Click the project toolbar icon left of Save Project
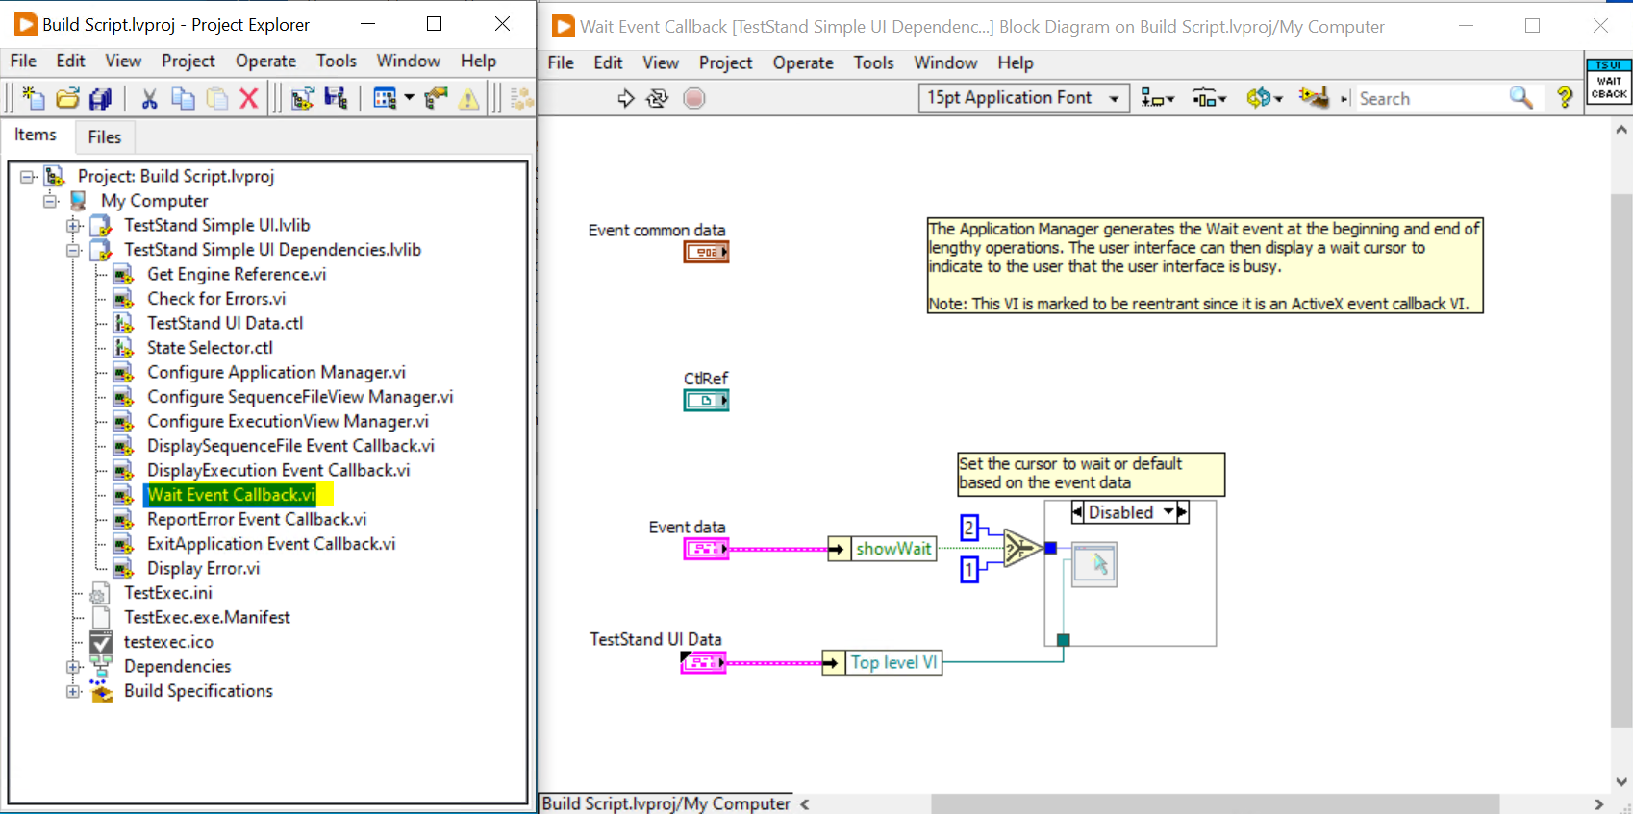This screenshot has height=814, width=1633. click(x=303, y=98)
